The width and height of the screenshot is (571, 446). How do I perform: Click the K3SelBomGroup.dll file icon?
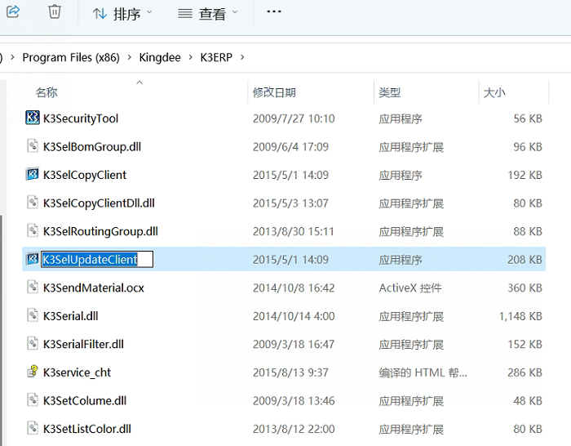pyautogui.click(x=33, y=147)
